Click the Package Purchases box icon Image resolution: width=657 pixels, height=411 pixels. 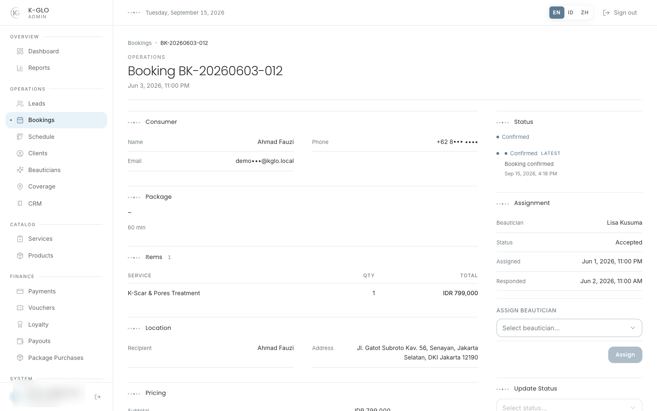point(20,358)
